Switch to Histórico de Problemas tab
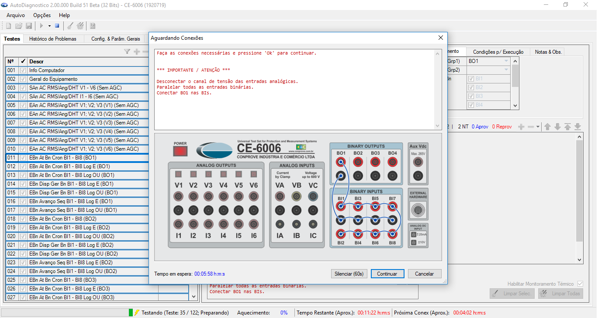This screenshot has height=318, width=598. (52, 39)
